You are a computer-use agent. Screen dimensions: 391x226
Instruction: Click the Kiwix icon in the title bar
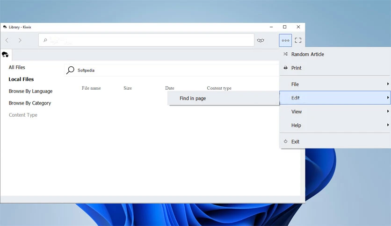[5, 27]
